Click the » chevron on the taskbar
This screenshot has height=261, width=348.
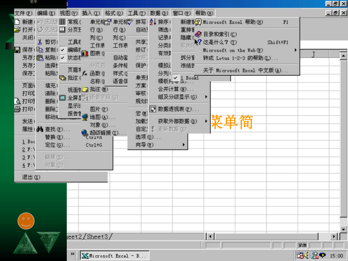72,254
